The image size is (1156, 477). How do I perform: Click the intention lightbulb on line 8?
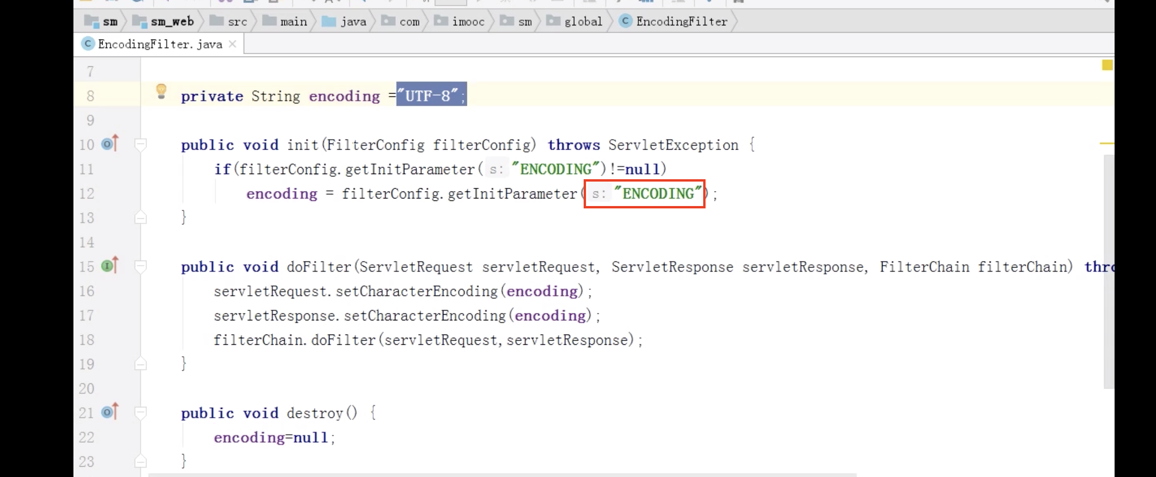tap(161, 91)
